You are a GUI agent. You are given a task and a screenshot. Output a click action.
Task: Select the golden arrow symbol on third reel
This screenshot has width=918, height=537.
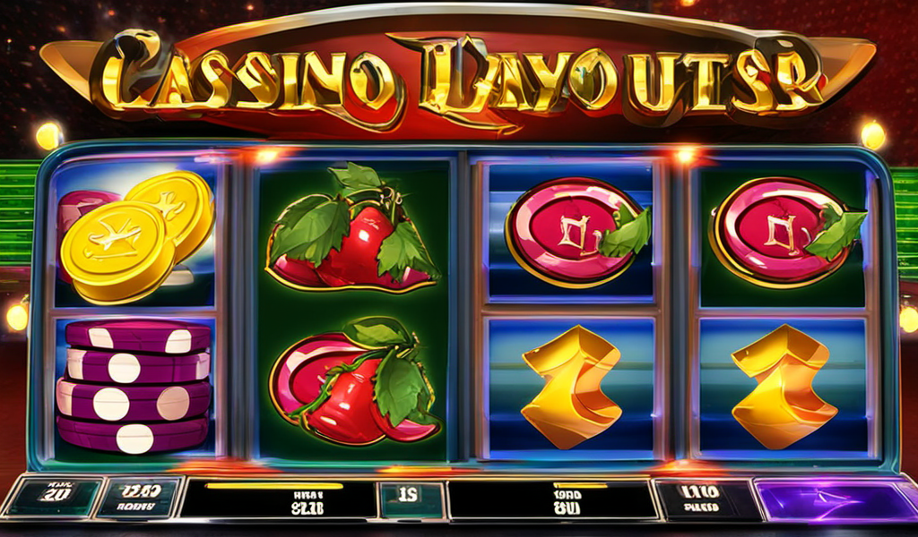click(x=571, y=387)
